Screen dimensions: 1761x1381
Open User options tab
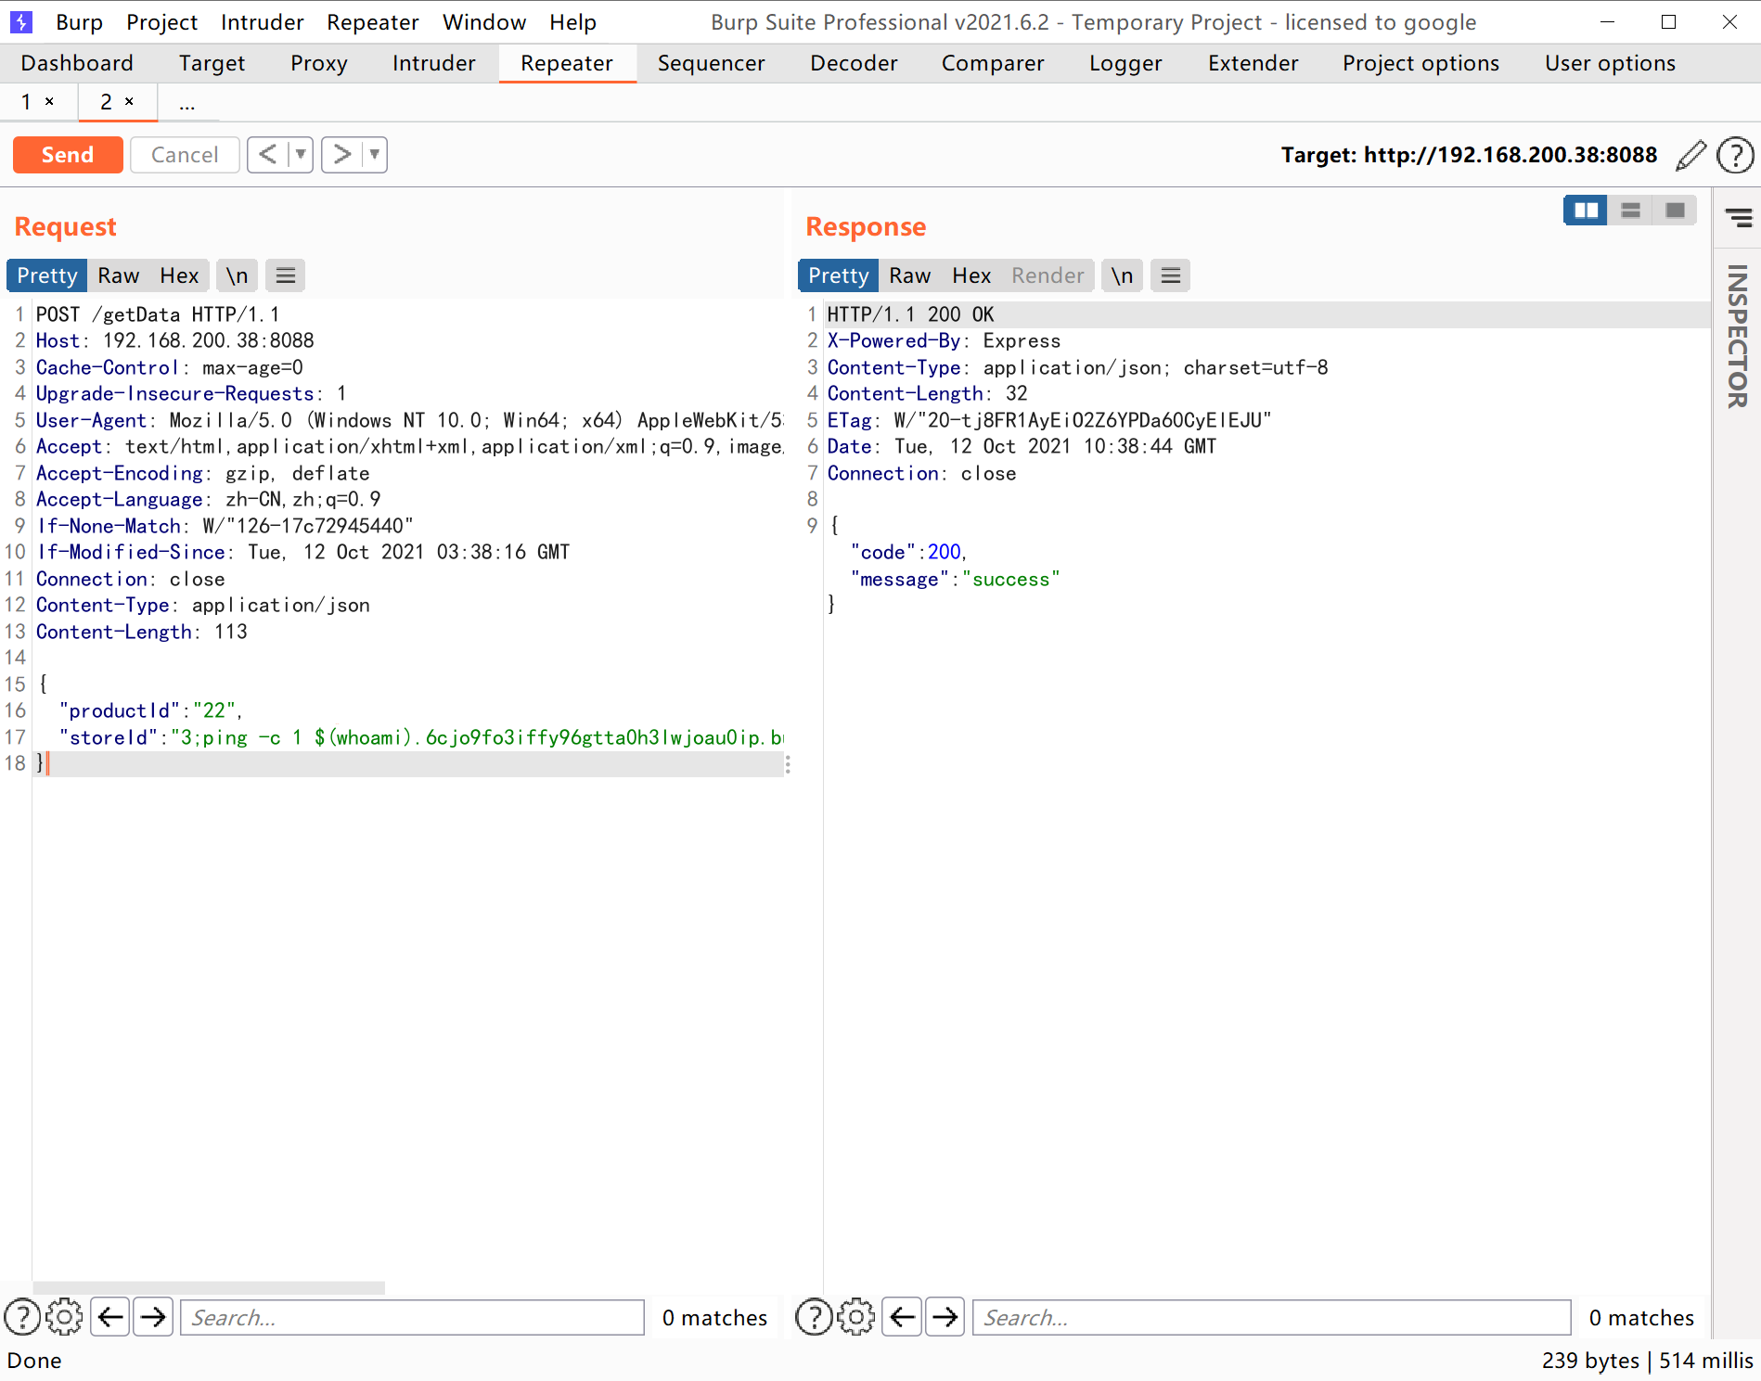tap(1610, 63)
